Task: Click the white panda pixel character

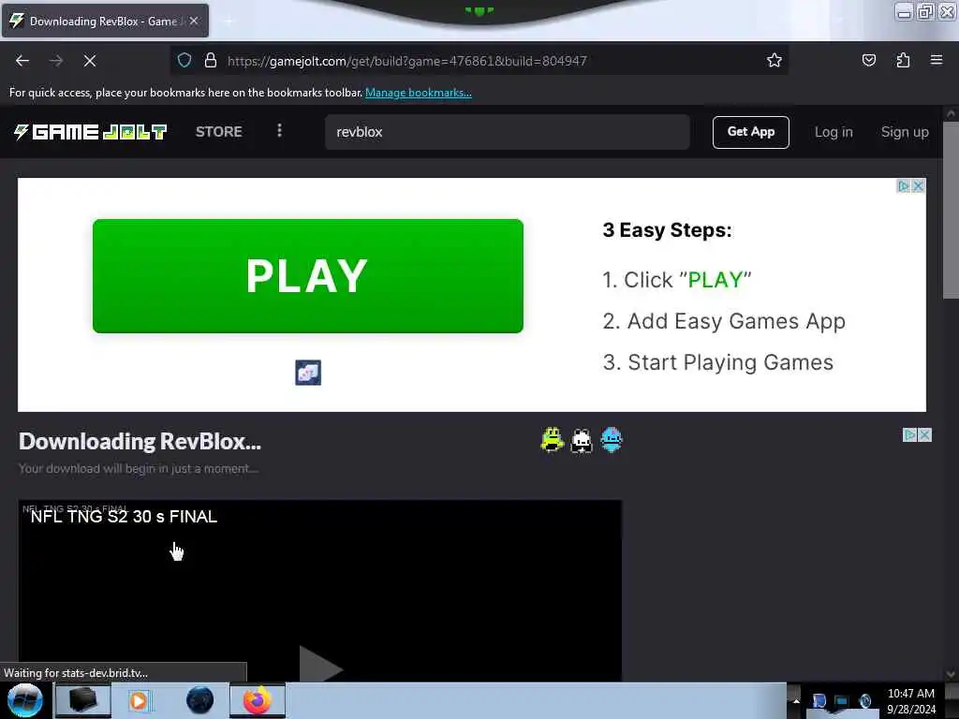Action: (x=582, y=440)
